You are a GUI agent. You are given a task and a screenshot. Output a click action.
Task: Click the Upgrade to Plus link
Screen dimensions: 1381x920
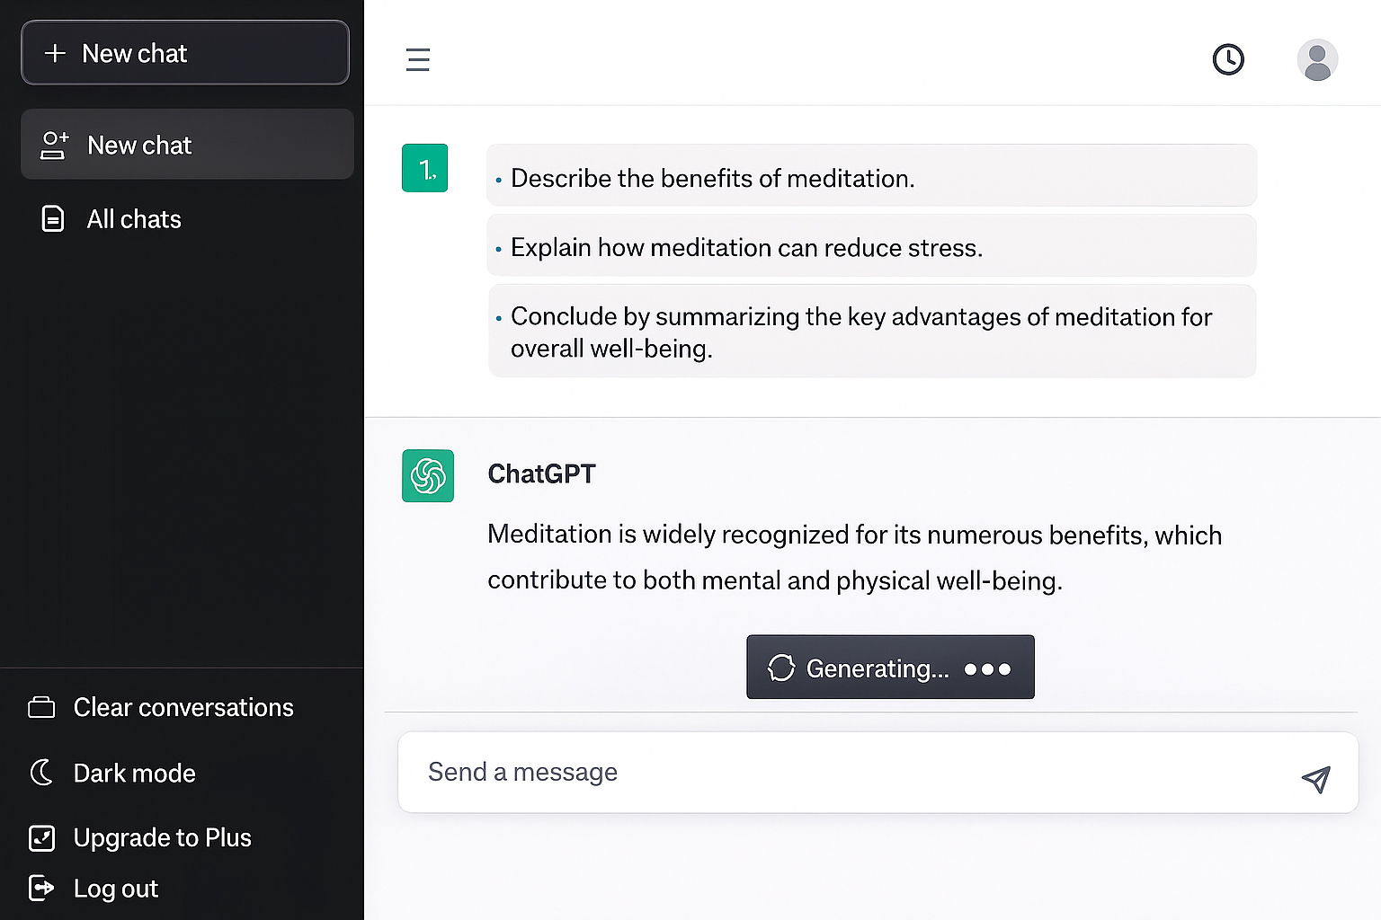pyautogui.click(x=163, y=837)
